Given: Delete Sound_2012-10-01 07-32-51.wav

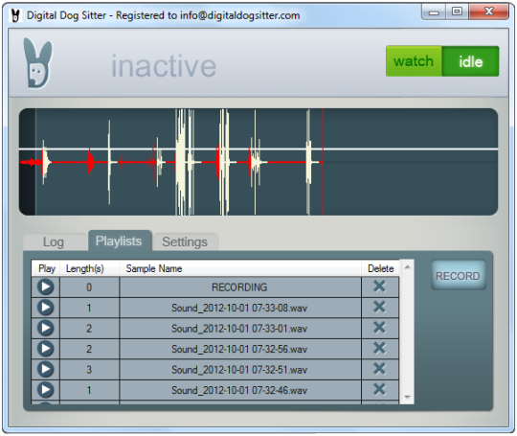Looking at the screenshot, I should [x=379, y=368].
